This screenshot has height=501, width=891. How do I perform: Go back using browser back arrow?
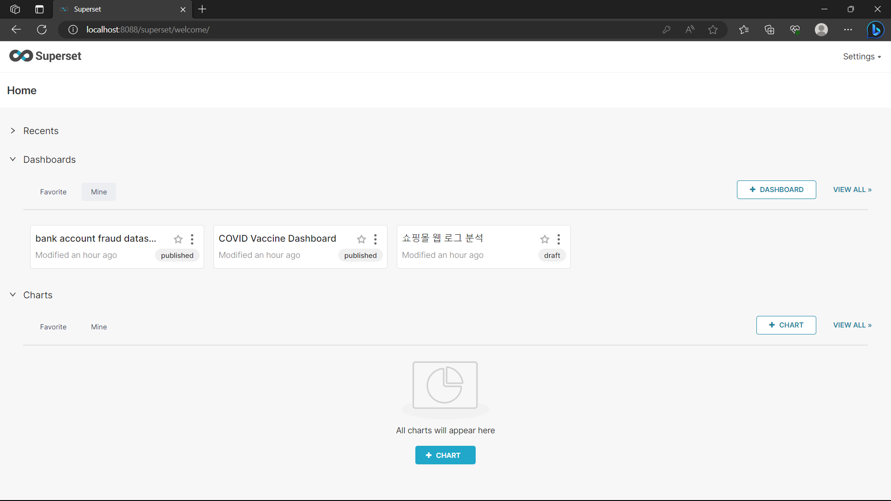coord(16,30)
